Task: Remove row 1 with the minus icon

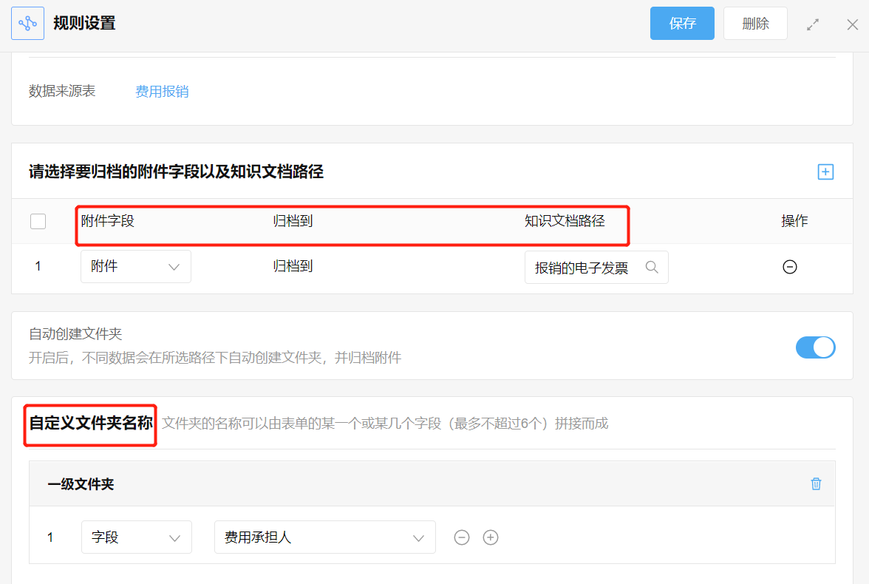Action: click(x=790, y=267)
